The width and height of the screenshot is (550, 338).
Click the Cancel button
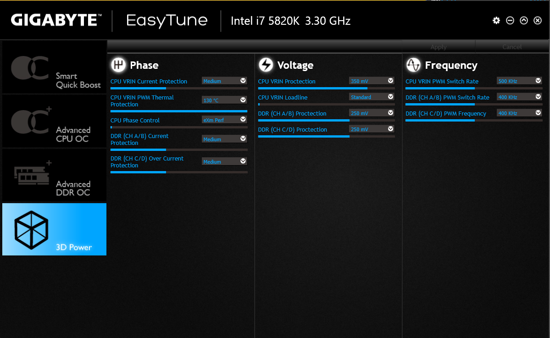512,47
